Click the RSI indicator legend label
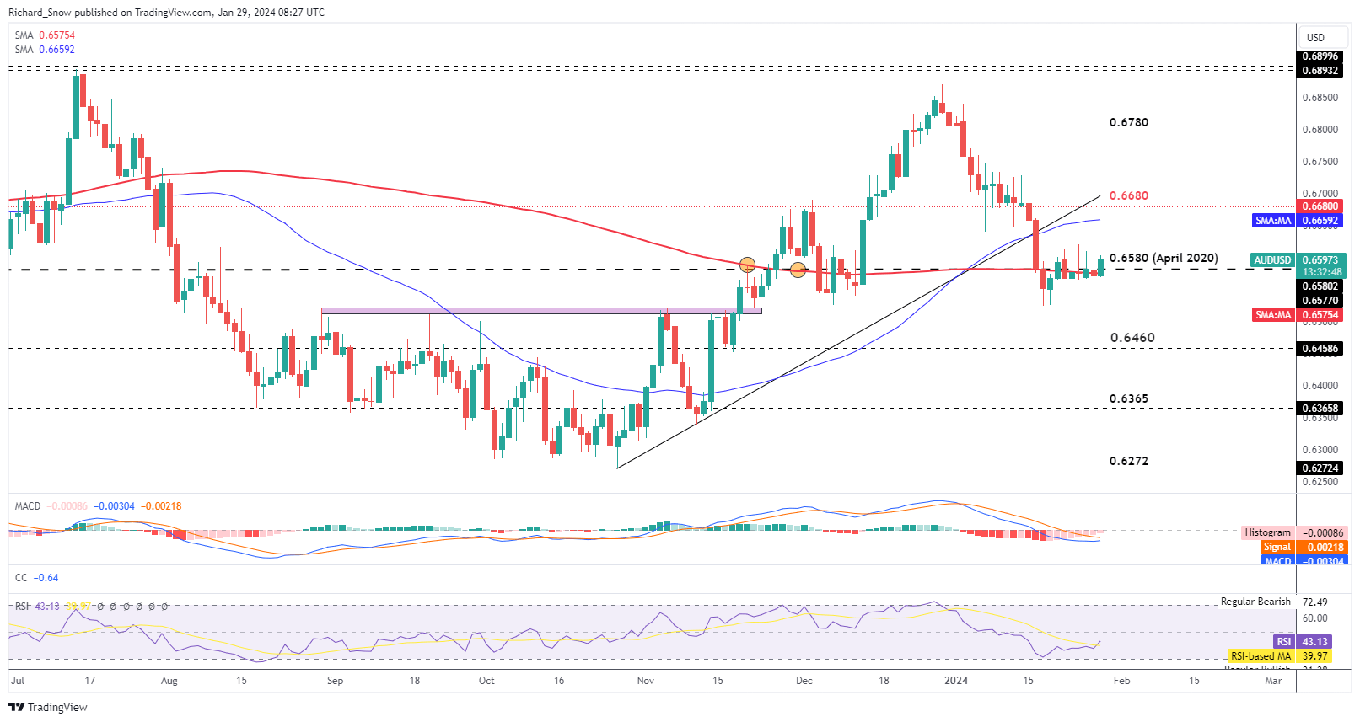 click(22, 607)
